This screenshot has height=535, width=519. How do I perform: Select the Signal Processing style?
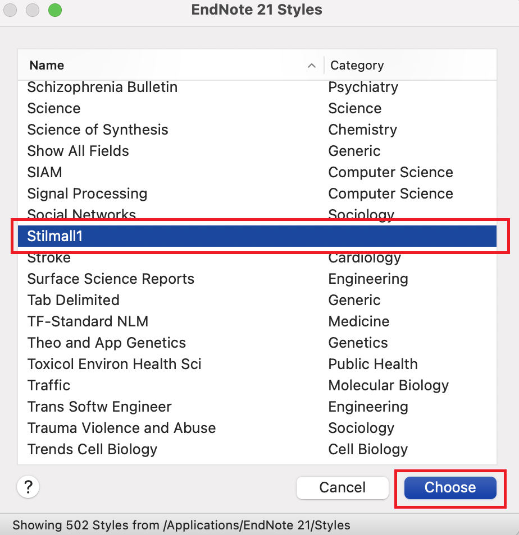pos(87,193)
